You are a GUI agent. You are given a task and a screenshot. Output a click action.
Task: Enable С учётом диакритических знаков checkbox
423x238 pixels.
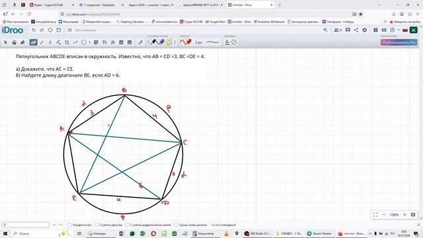click(x=127, y=225)
